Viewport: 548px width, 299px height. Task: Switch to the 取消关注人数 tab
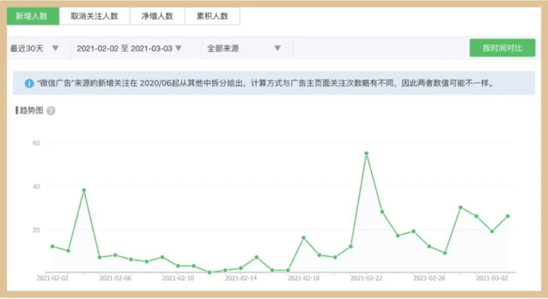(96, 16)
